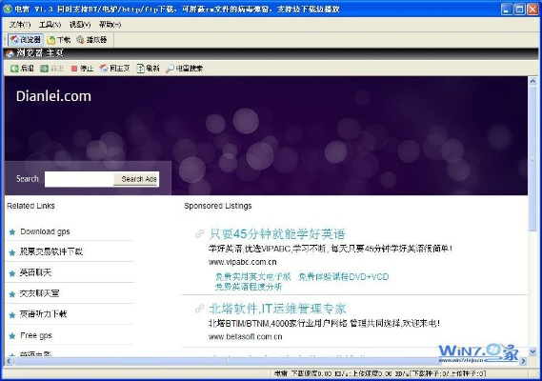The height and width of the screenshot is (381, 542).
Task: Switch to the 下载 download tab
Action: 59,40
